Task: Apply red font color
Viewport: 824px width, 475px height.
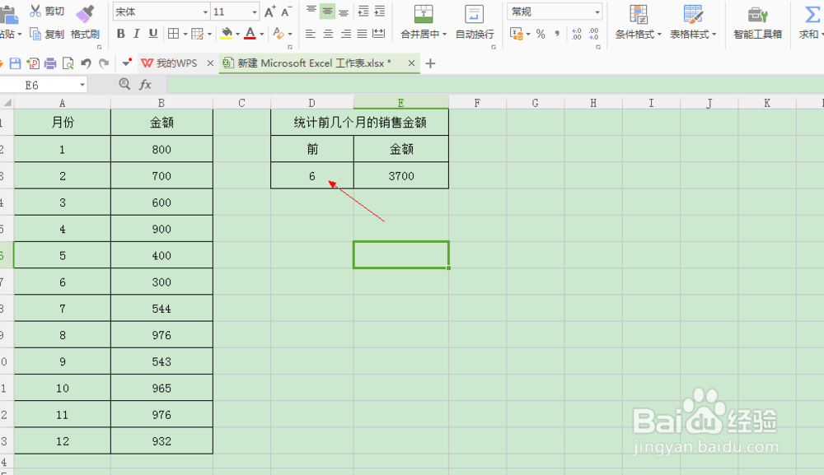Action: [250, 34]
